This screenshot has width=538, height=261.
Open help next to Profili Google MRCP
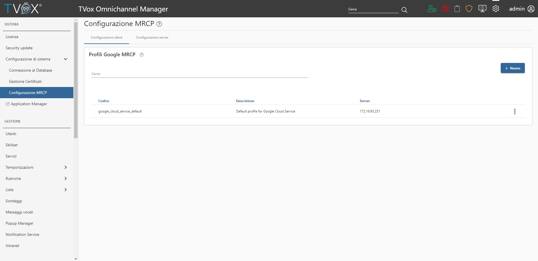142,55
